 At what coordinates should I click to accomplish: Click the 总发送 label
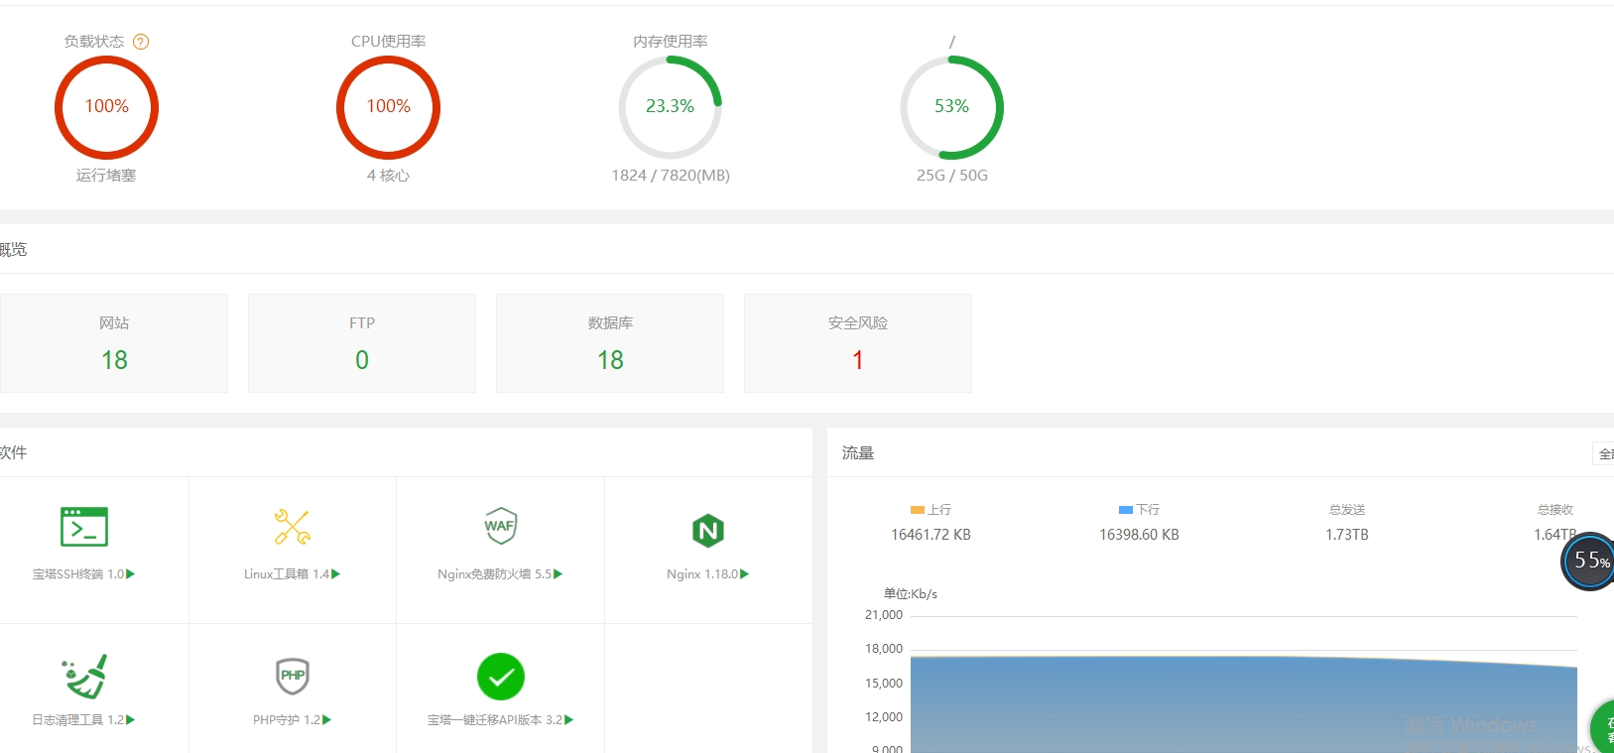click(1347, 510)
